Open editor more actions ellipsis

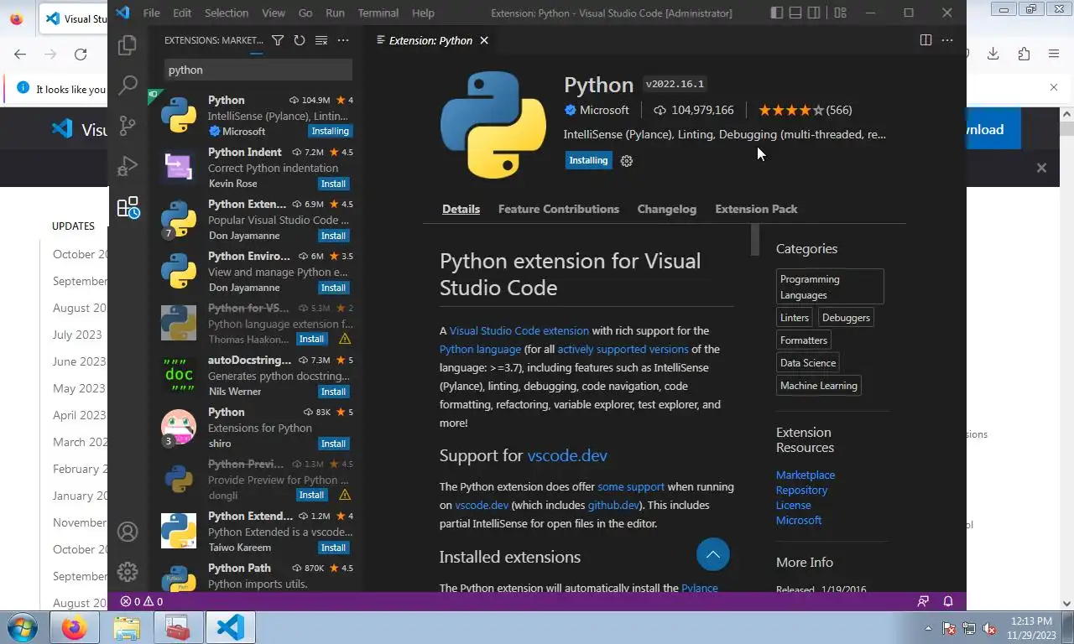click(x=947, y=40)
